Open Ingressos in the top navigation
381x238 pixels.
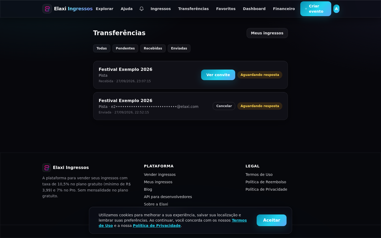(x=161, y=9)
